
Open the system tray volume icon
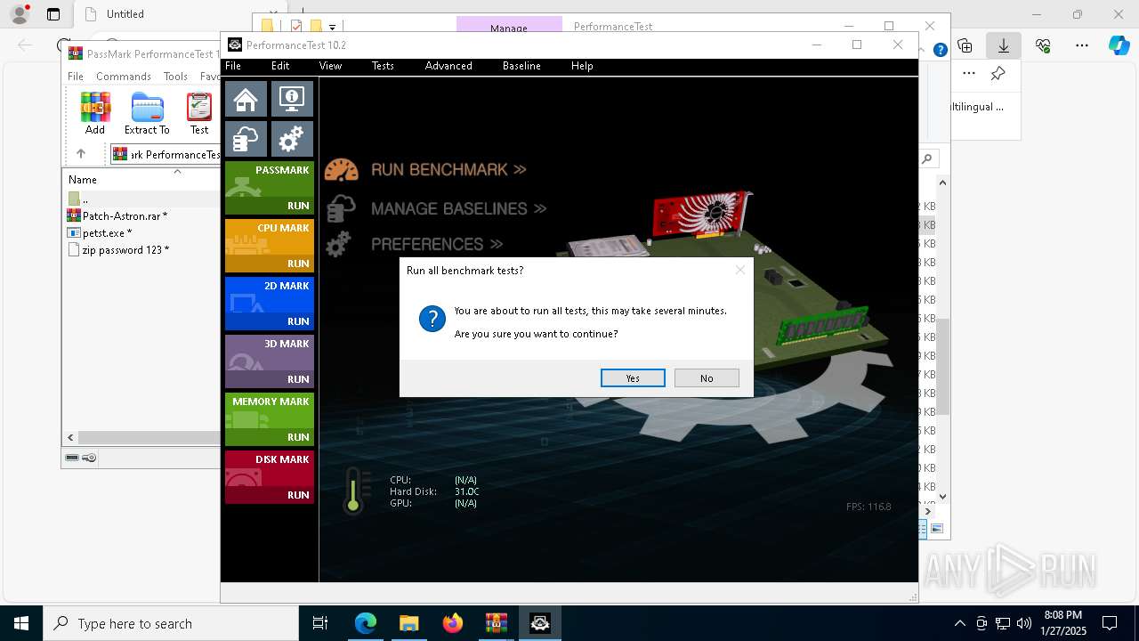click(x=1024, y=623)
